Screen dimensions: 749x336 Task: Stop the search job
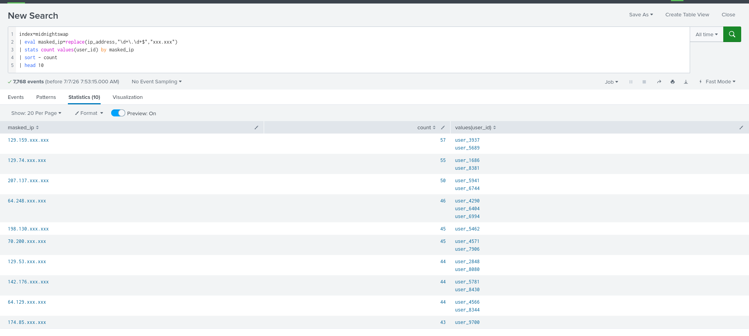tap(644, 82)
